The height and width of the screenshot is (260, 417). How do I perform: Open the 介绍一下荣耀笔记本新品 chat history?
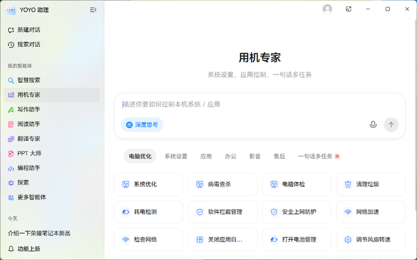(39, 233)
